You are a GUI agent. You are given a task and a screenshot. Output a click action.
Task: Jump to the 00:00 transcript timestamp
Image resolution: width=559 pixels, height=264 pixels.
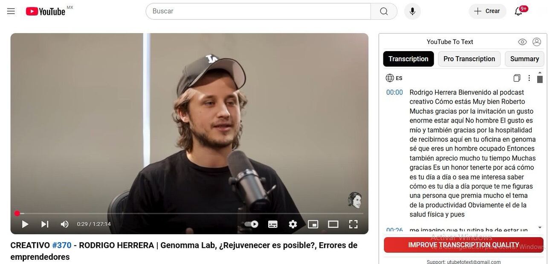[394, 92]
